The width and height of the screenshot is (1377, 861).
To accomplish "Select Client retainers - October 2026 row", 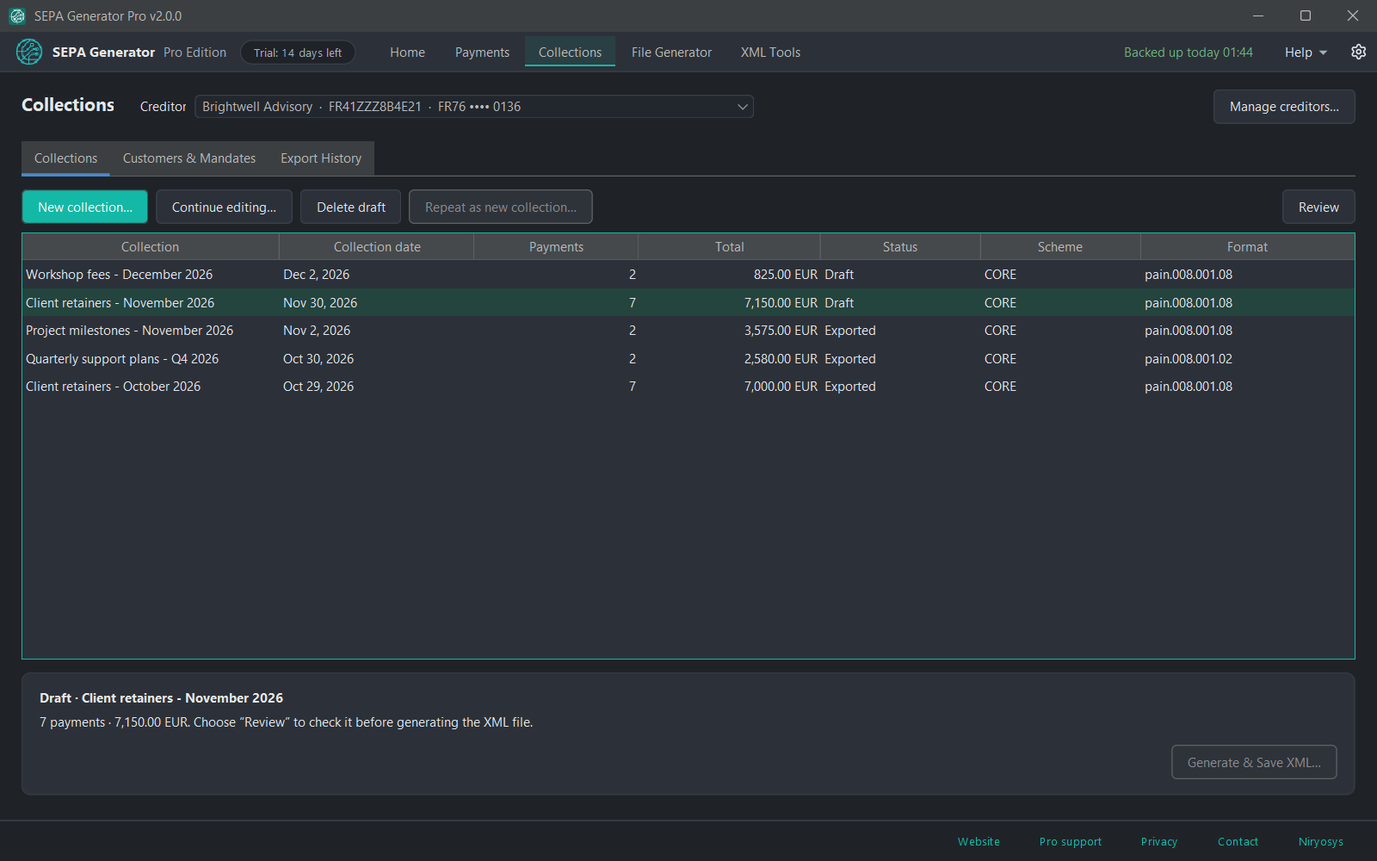I will [x=688, y=387].
